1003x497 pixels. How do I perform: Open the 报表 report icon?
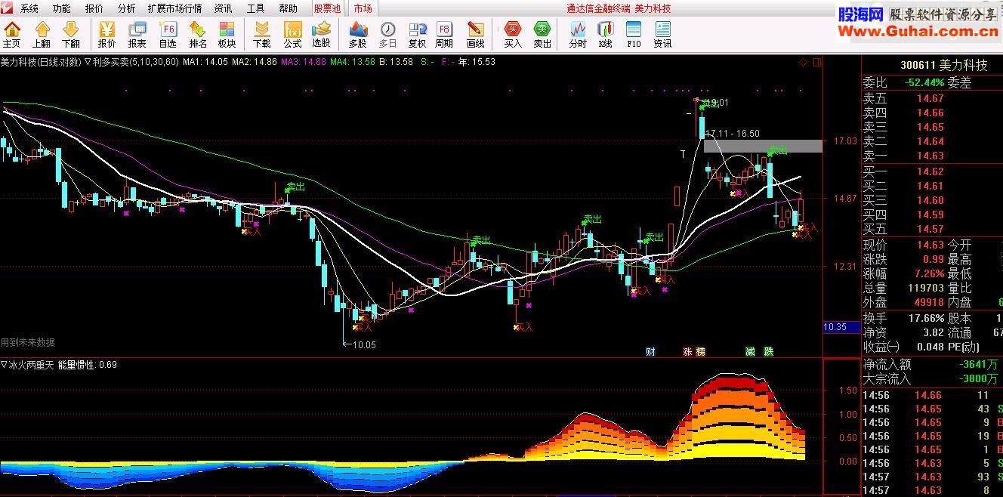[x=137, y=35]
